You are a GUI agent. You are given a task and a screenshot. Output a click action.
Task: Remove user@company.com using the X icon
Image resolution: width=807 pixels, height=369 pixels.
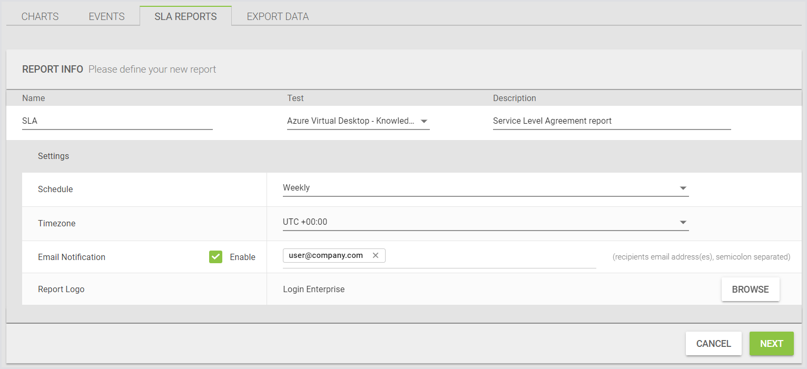coord(376,256)
